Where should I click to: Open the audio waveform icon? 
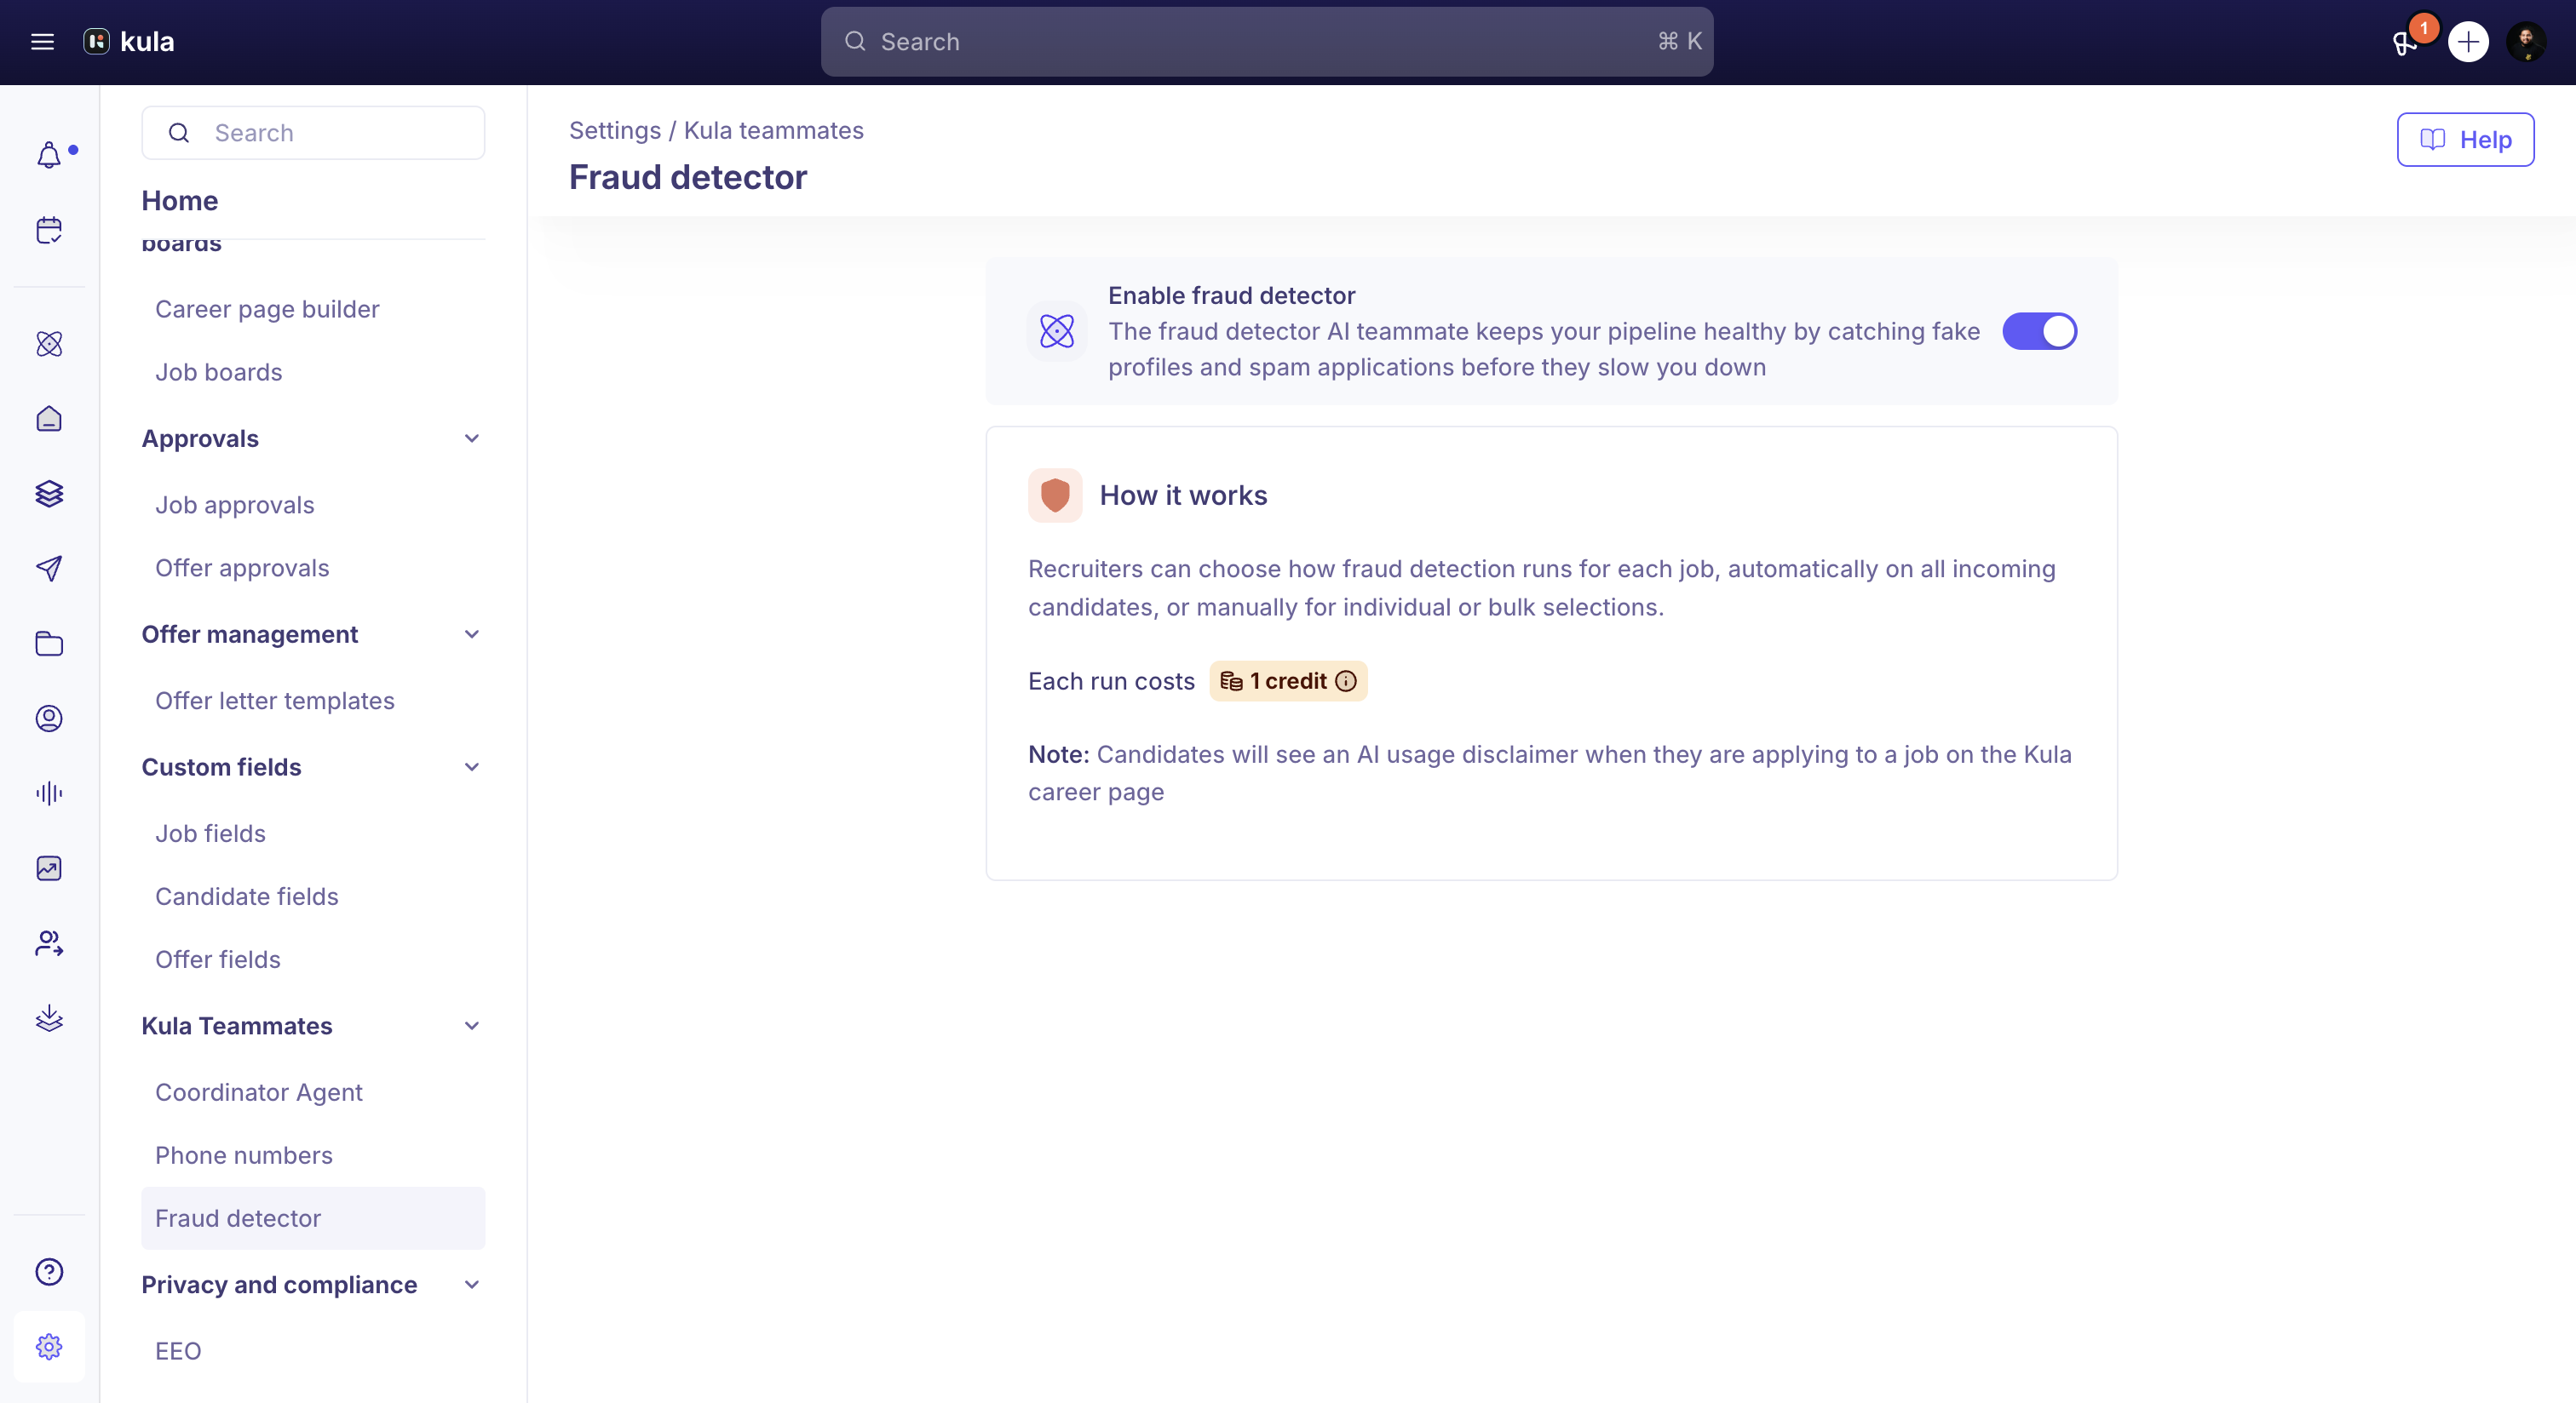point(49,793)
